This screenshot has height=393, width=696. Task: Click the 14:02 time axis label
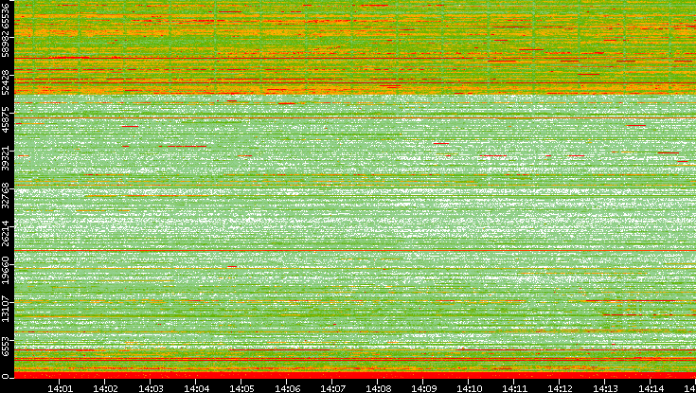[106, 388]
